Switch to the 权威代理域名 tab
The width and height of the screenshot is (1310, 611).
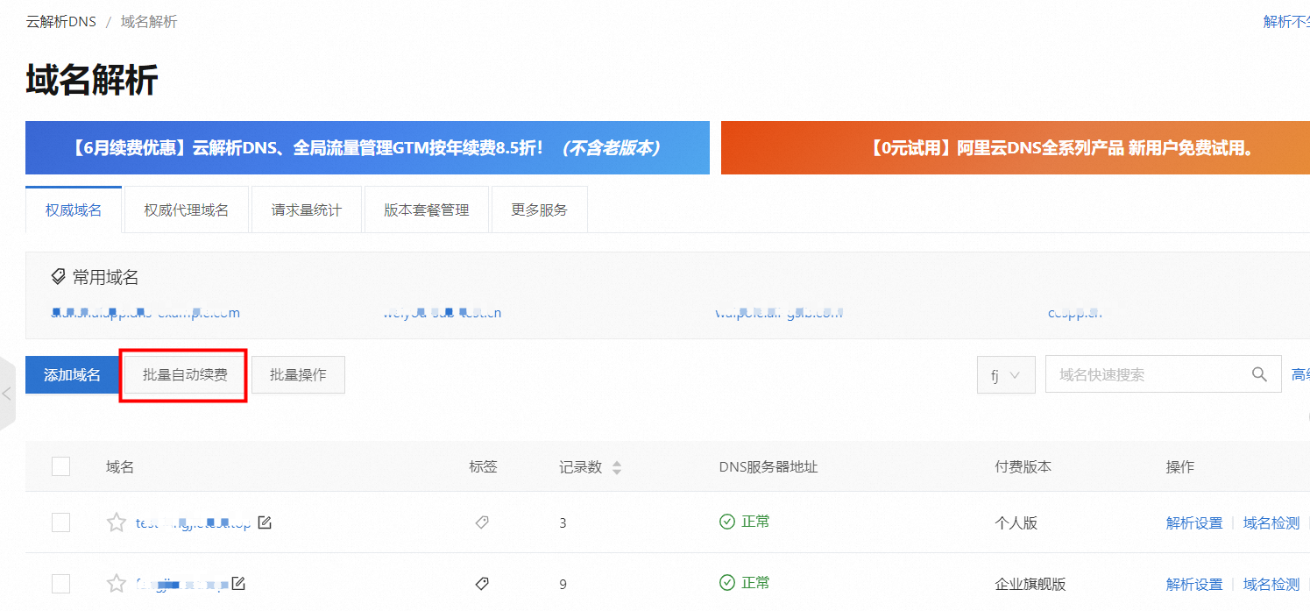(x=187, y=210)
